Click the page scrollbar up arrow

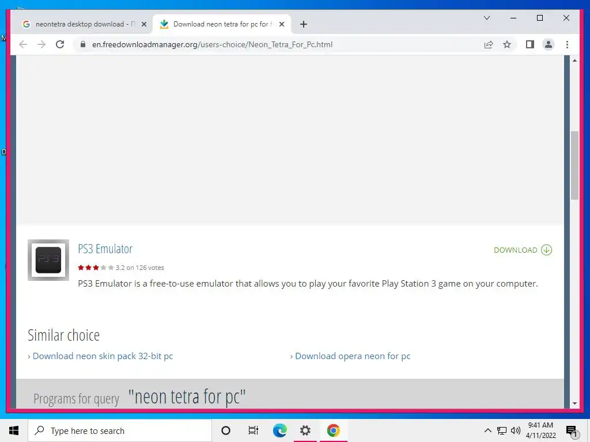tap(574, 60)
